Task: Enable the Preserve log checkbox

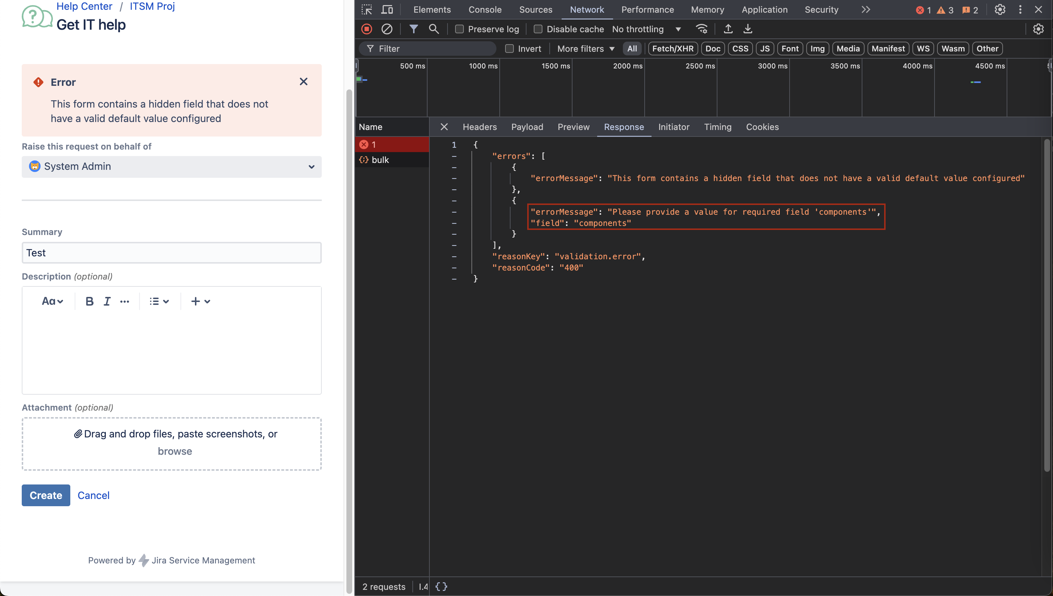Action: [x=459, y=29]
